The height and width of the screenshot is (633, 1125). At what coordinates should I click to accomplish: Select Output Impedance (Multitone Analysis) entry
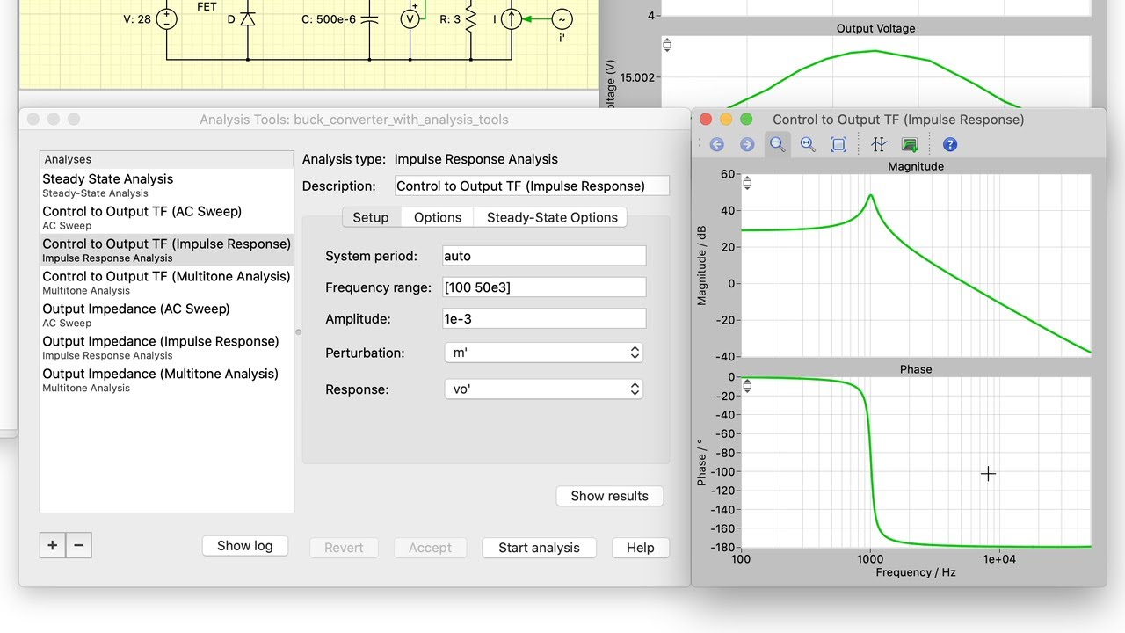click(166, 380)
